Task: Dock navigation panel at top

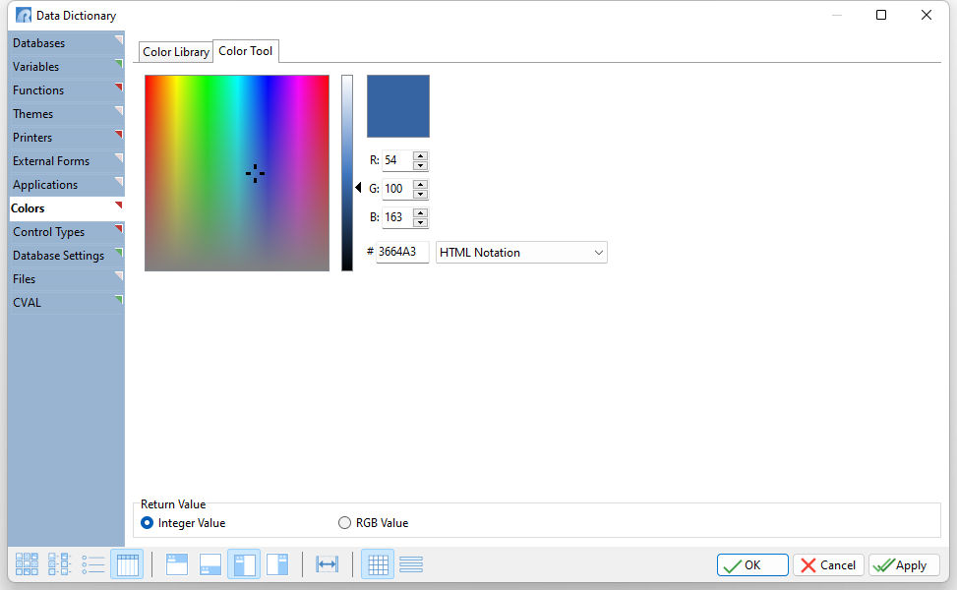Action: click(x=177, y=563)
